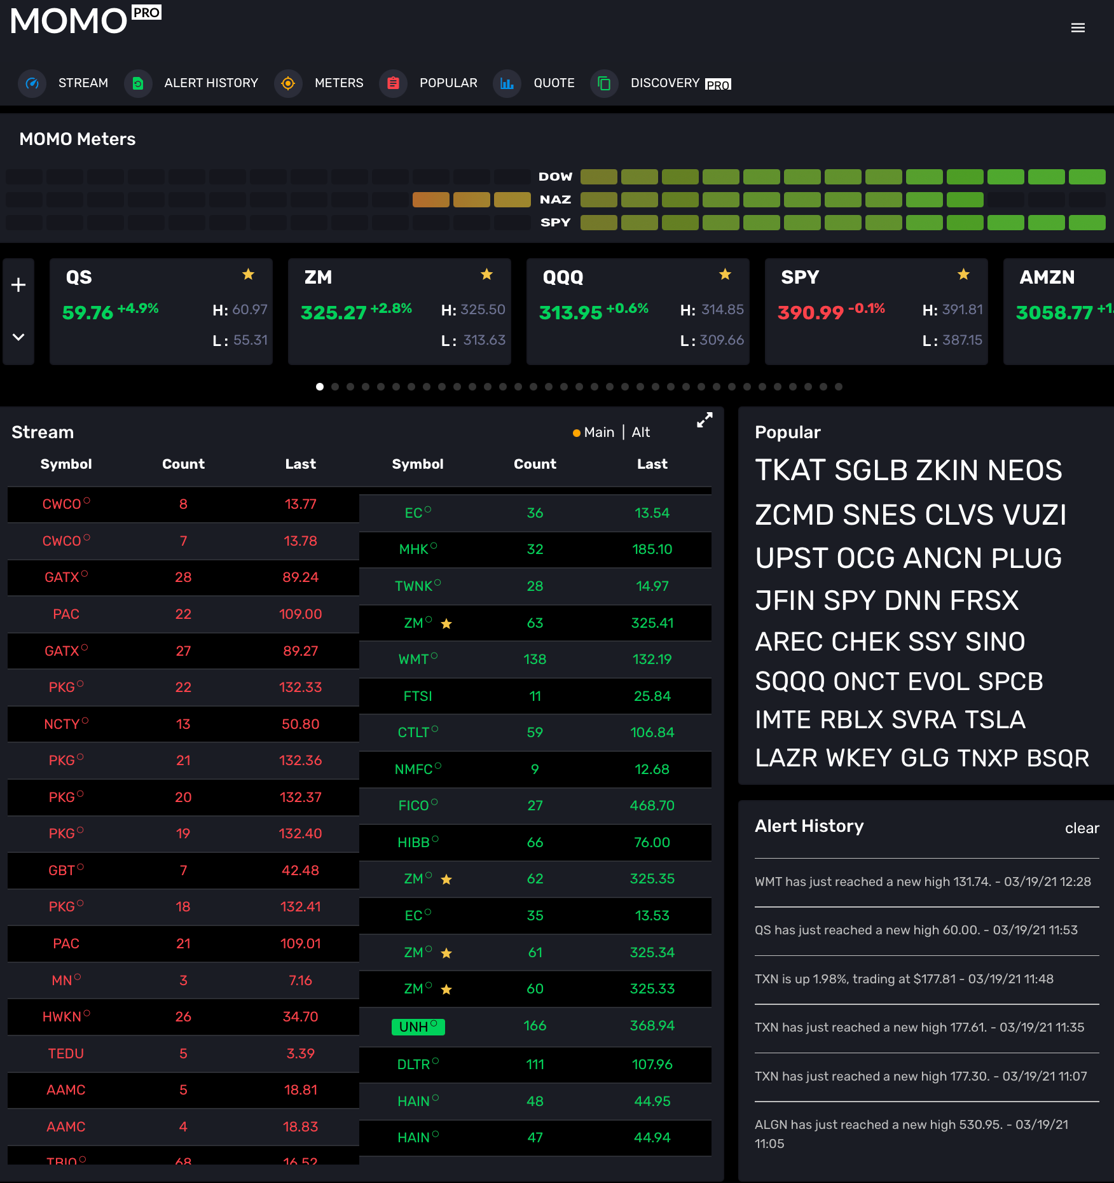Open the POPULAR tab
The width and height of the screenshot is (1114, 1183).
(x=448, y=83)
